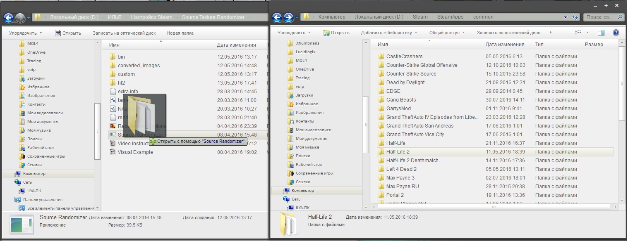The width and height of the screenshot is (628, 241).
Task: Click the blue help question mark icon
Action: [x=616, y=33]
